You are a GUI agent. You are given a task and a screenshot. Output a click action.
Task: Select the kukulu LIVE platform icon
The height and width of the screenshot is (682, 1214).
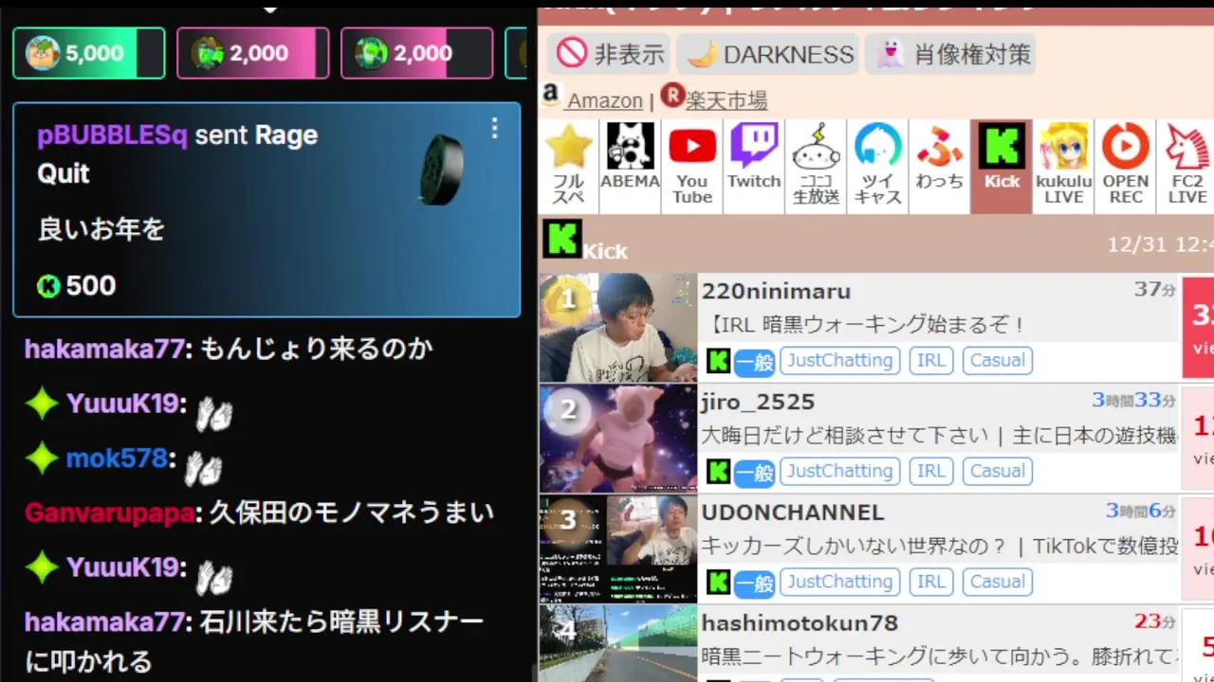click(x=1063, y=167)
